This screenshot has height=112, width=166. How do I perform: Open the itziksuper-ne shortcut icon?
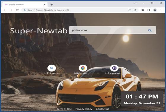114,68
